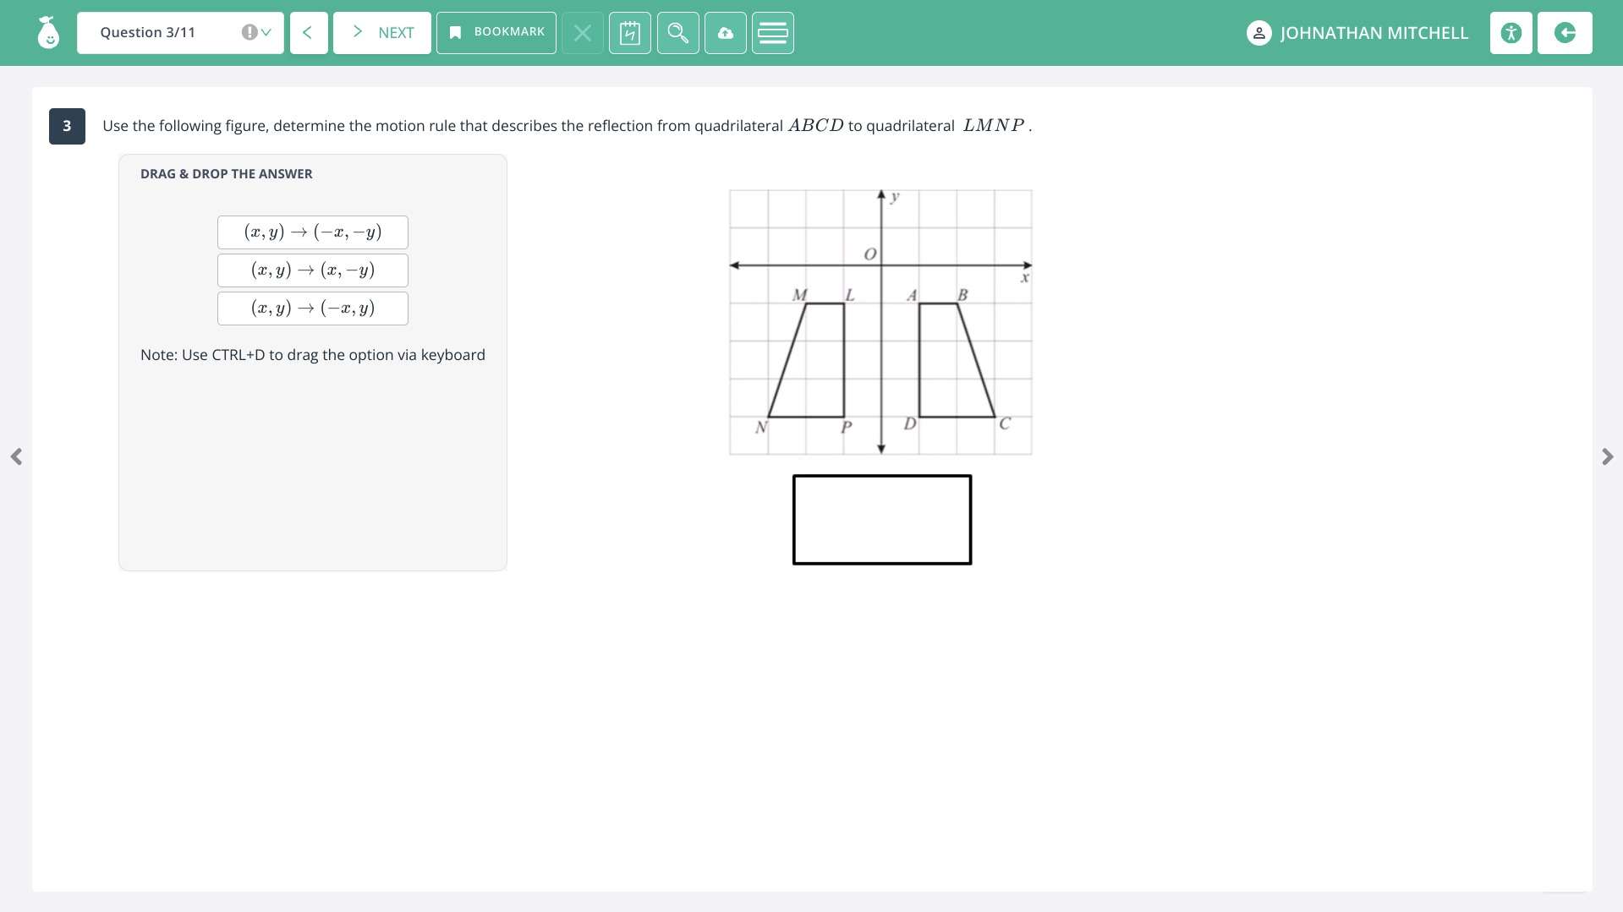
Task: Open the notepad tool
Action: coord(630,33)
